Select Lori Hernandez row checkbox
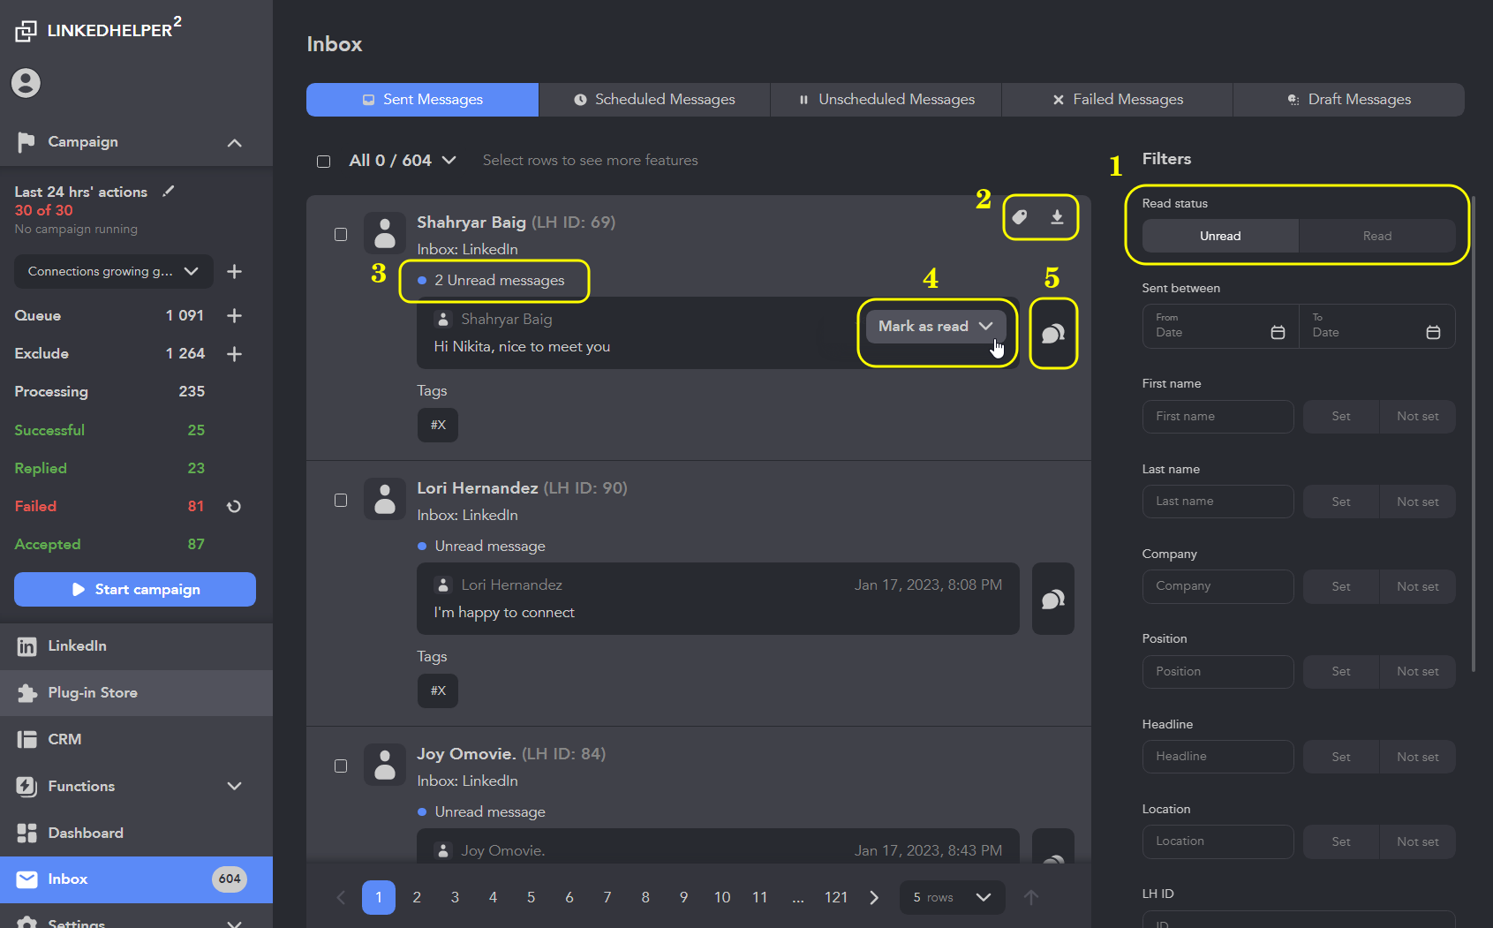 (x=341, y=500)
